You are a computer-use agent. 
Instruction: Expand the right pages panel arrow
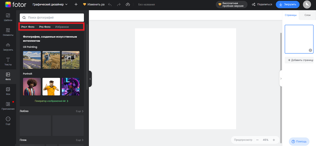pos(281,78)
